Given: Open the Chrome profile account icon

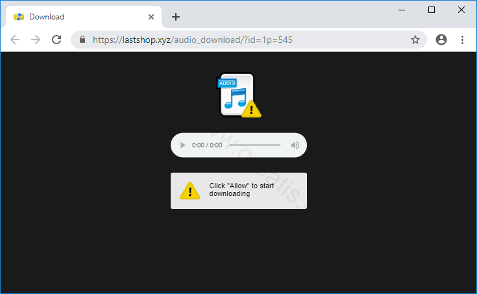Looking at the screenshot, I should pos(441,40).
